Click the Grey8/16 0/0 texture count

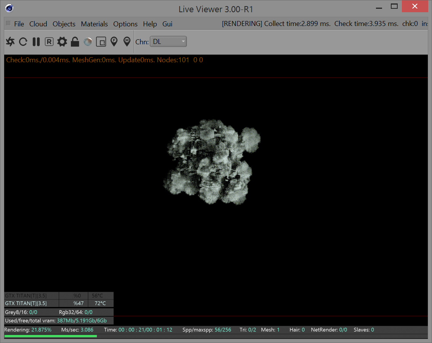click(x=21, y=312)
